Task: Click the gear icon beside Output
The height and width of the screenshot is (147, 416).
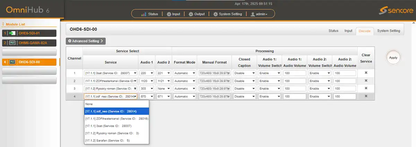Action: click(x=191, y=14)
